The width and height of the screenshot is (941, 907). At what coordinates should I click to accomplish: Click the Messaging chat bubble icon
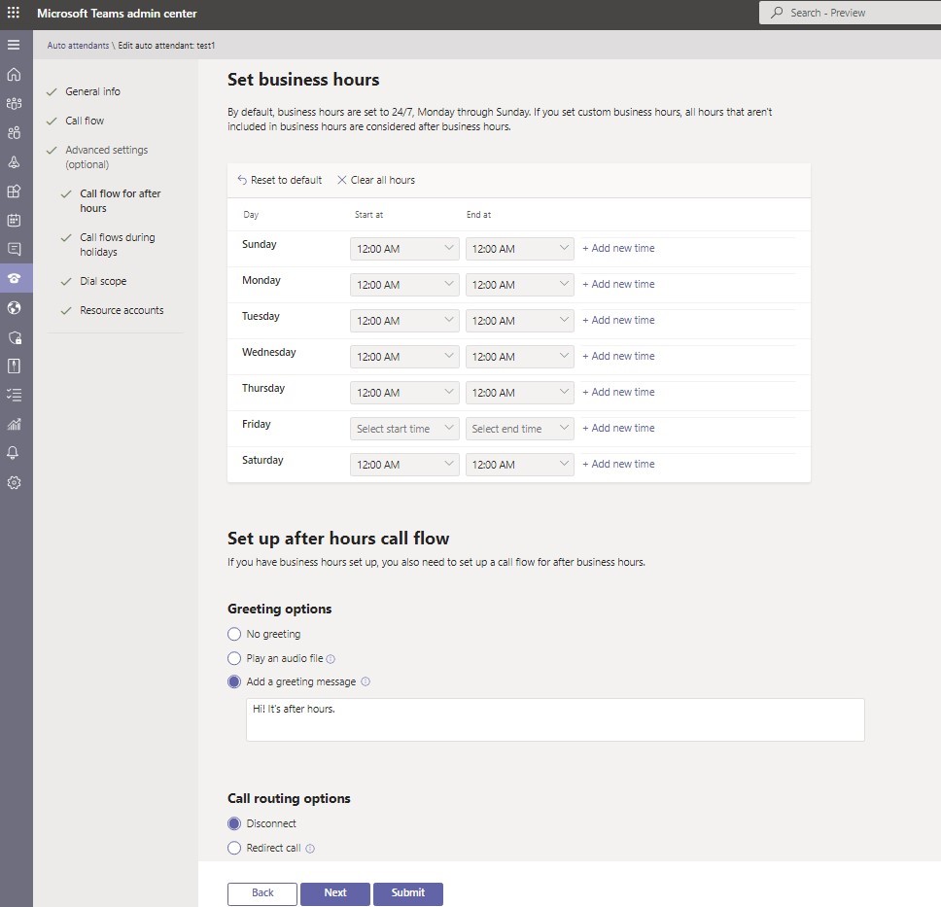coord(14,249)
